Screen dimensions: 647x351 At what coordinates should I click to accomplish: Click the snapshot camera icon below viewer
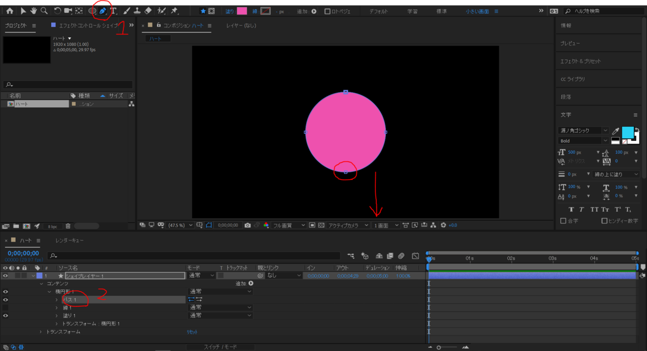pos(247,225)
